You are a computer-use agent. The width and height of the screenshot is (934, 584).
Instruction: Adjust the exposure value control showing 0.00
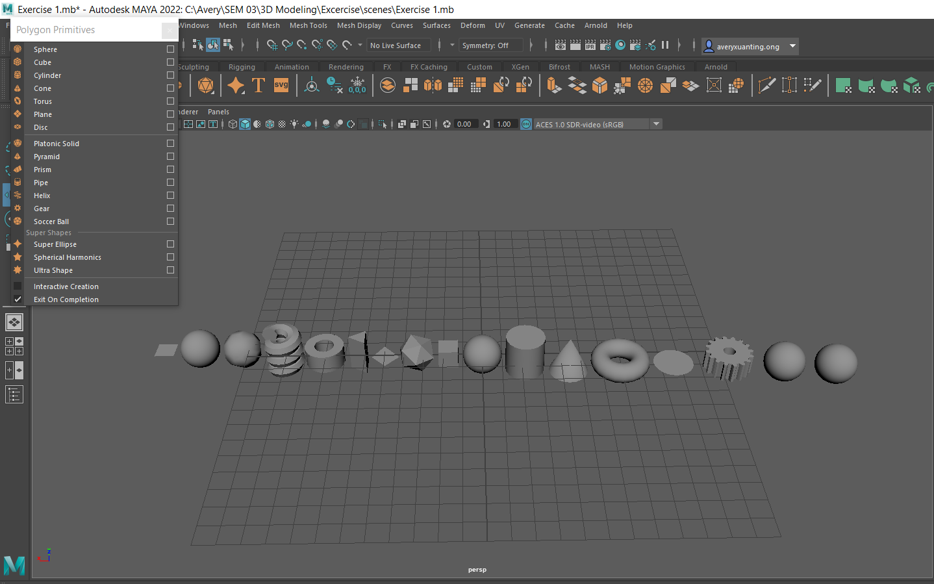point(465,123)
